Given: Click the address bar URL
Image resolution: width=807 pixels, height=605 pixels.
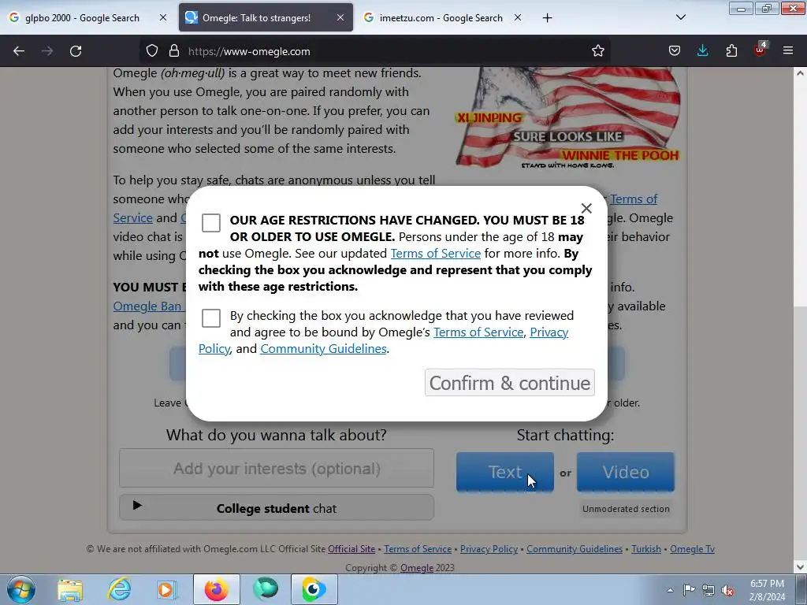Looking at the screenshot, I should coord(249,51).
